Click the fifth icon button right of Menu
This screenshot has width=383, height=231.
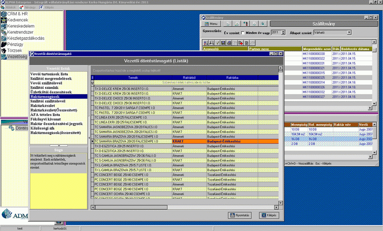point(263,23)
